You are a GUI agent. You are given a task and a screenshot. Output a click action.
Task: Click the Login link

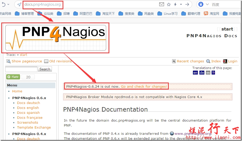pos(230,61)
